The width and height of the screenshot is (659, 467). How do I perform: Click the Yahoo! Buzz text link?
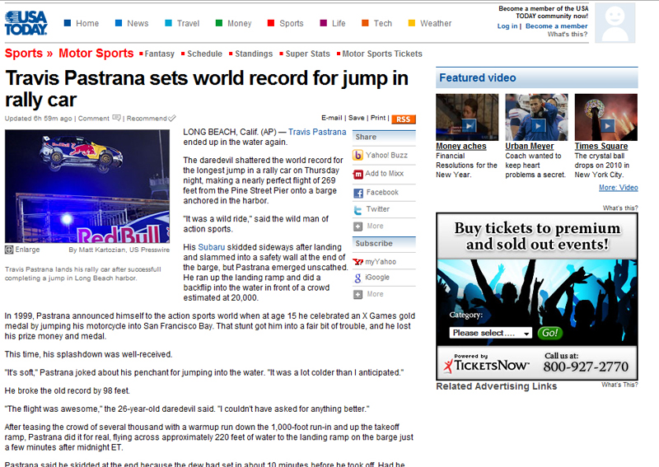coord(386,156)
